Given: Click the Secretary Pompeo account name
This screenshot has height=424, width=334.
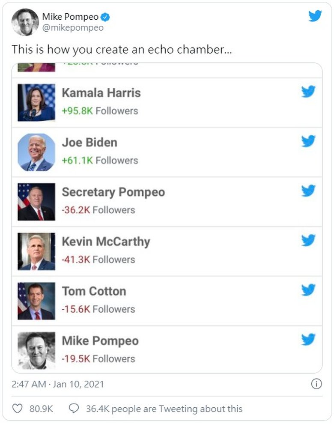Looking at the screenshot, I should 113,192.
